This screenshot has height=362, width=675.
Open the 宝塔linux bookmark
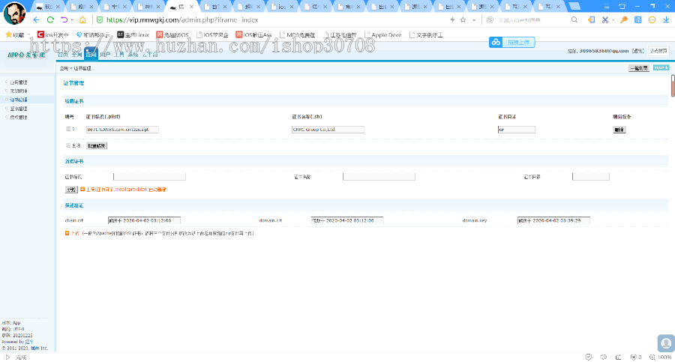click(133, 34)
